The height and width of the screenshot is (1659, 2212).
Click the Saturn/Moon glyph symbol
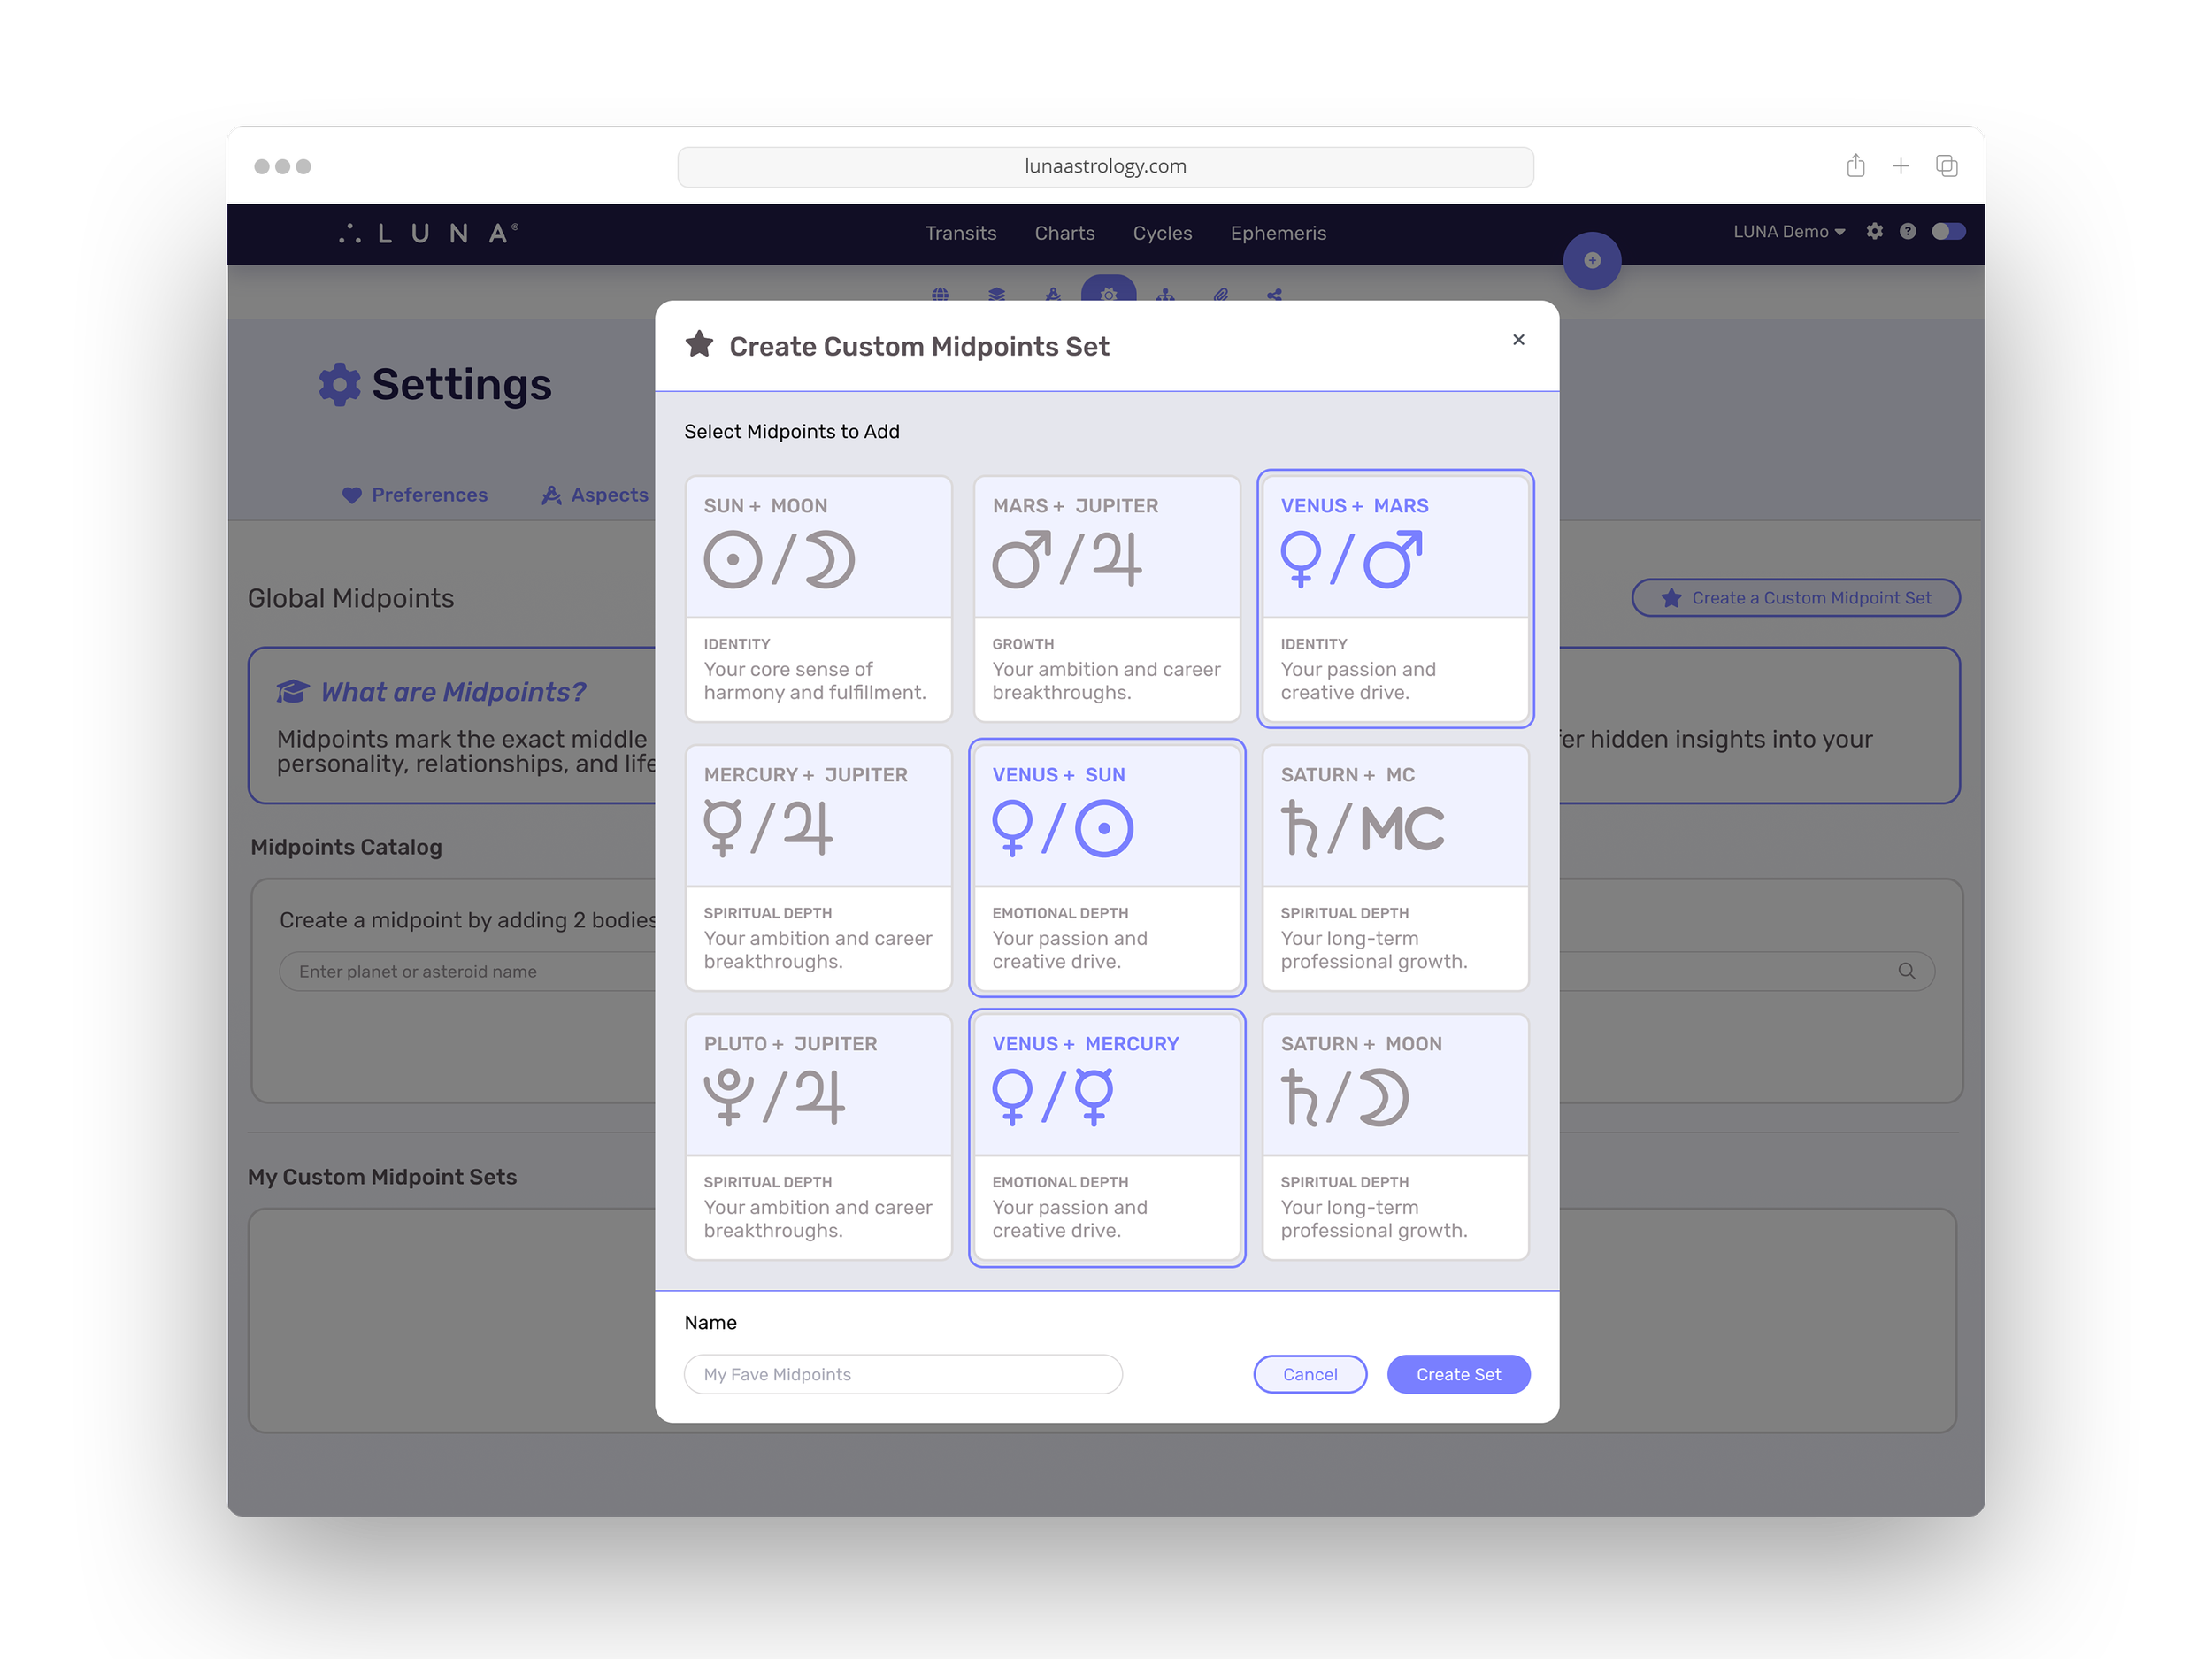[x=1345, y=1097]
